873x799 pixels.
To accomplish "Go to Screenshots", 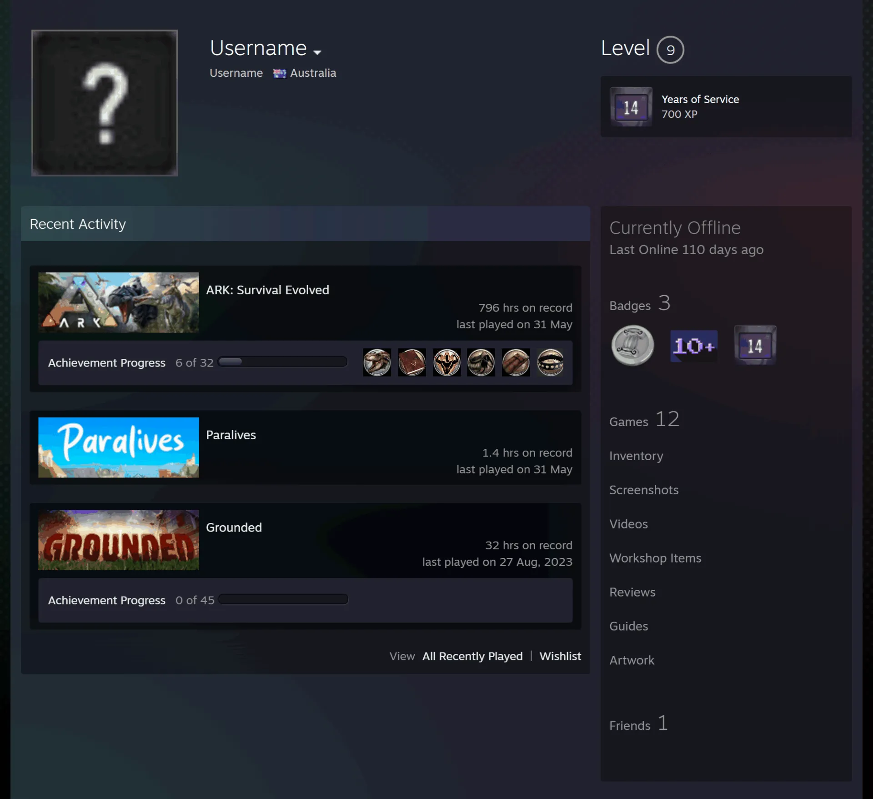I will pos(644,490).
